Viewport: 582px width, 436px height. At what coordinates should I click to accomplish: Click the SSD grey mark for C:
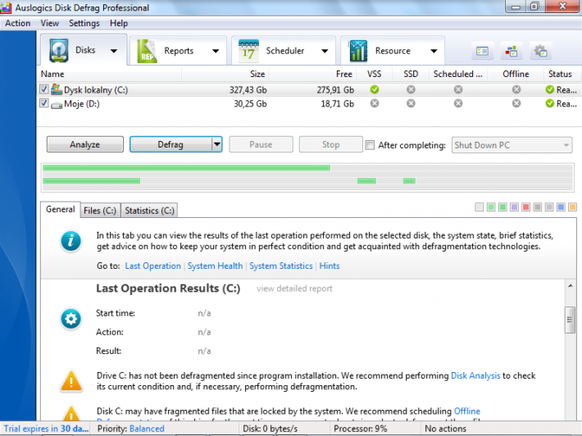pos(411,89)
